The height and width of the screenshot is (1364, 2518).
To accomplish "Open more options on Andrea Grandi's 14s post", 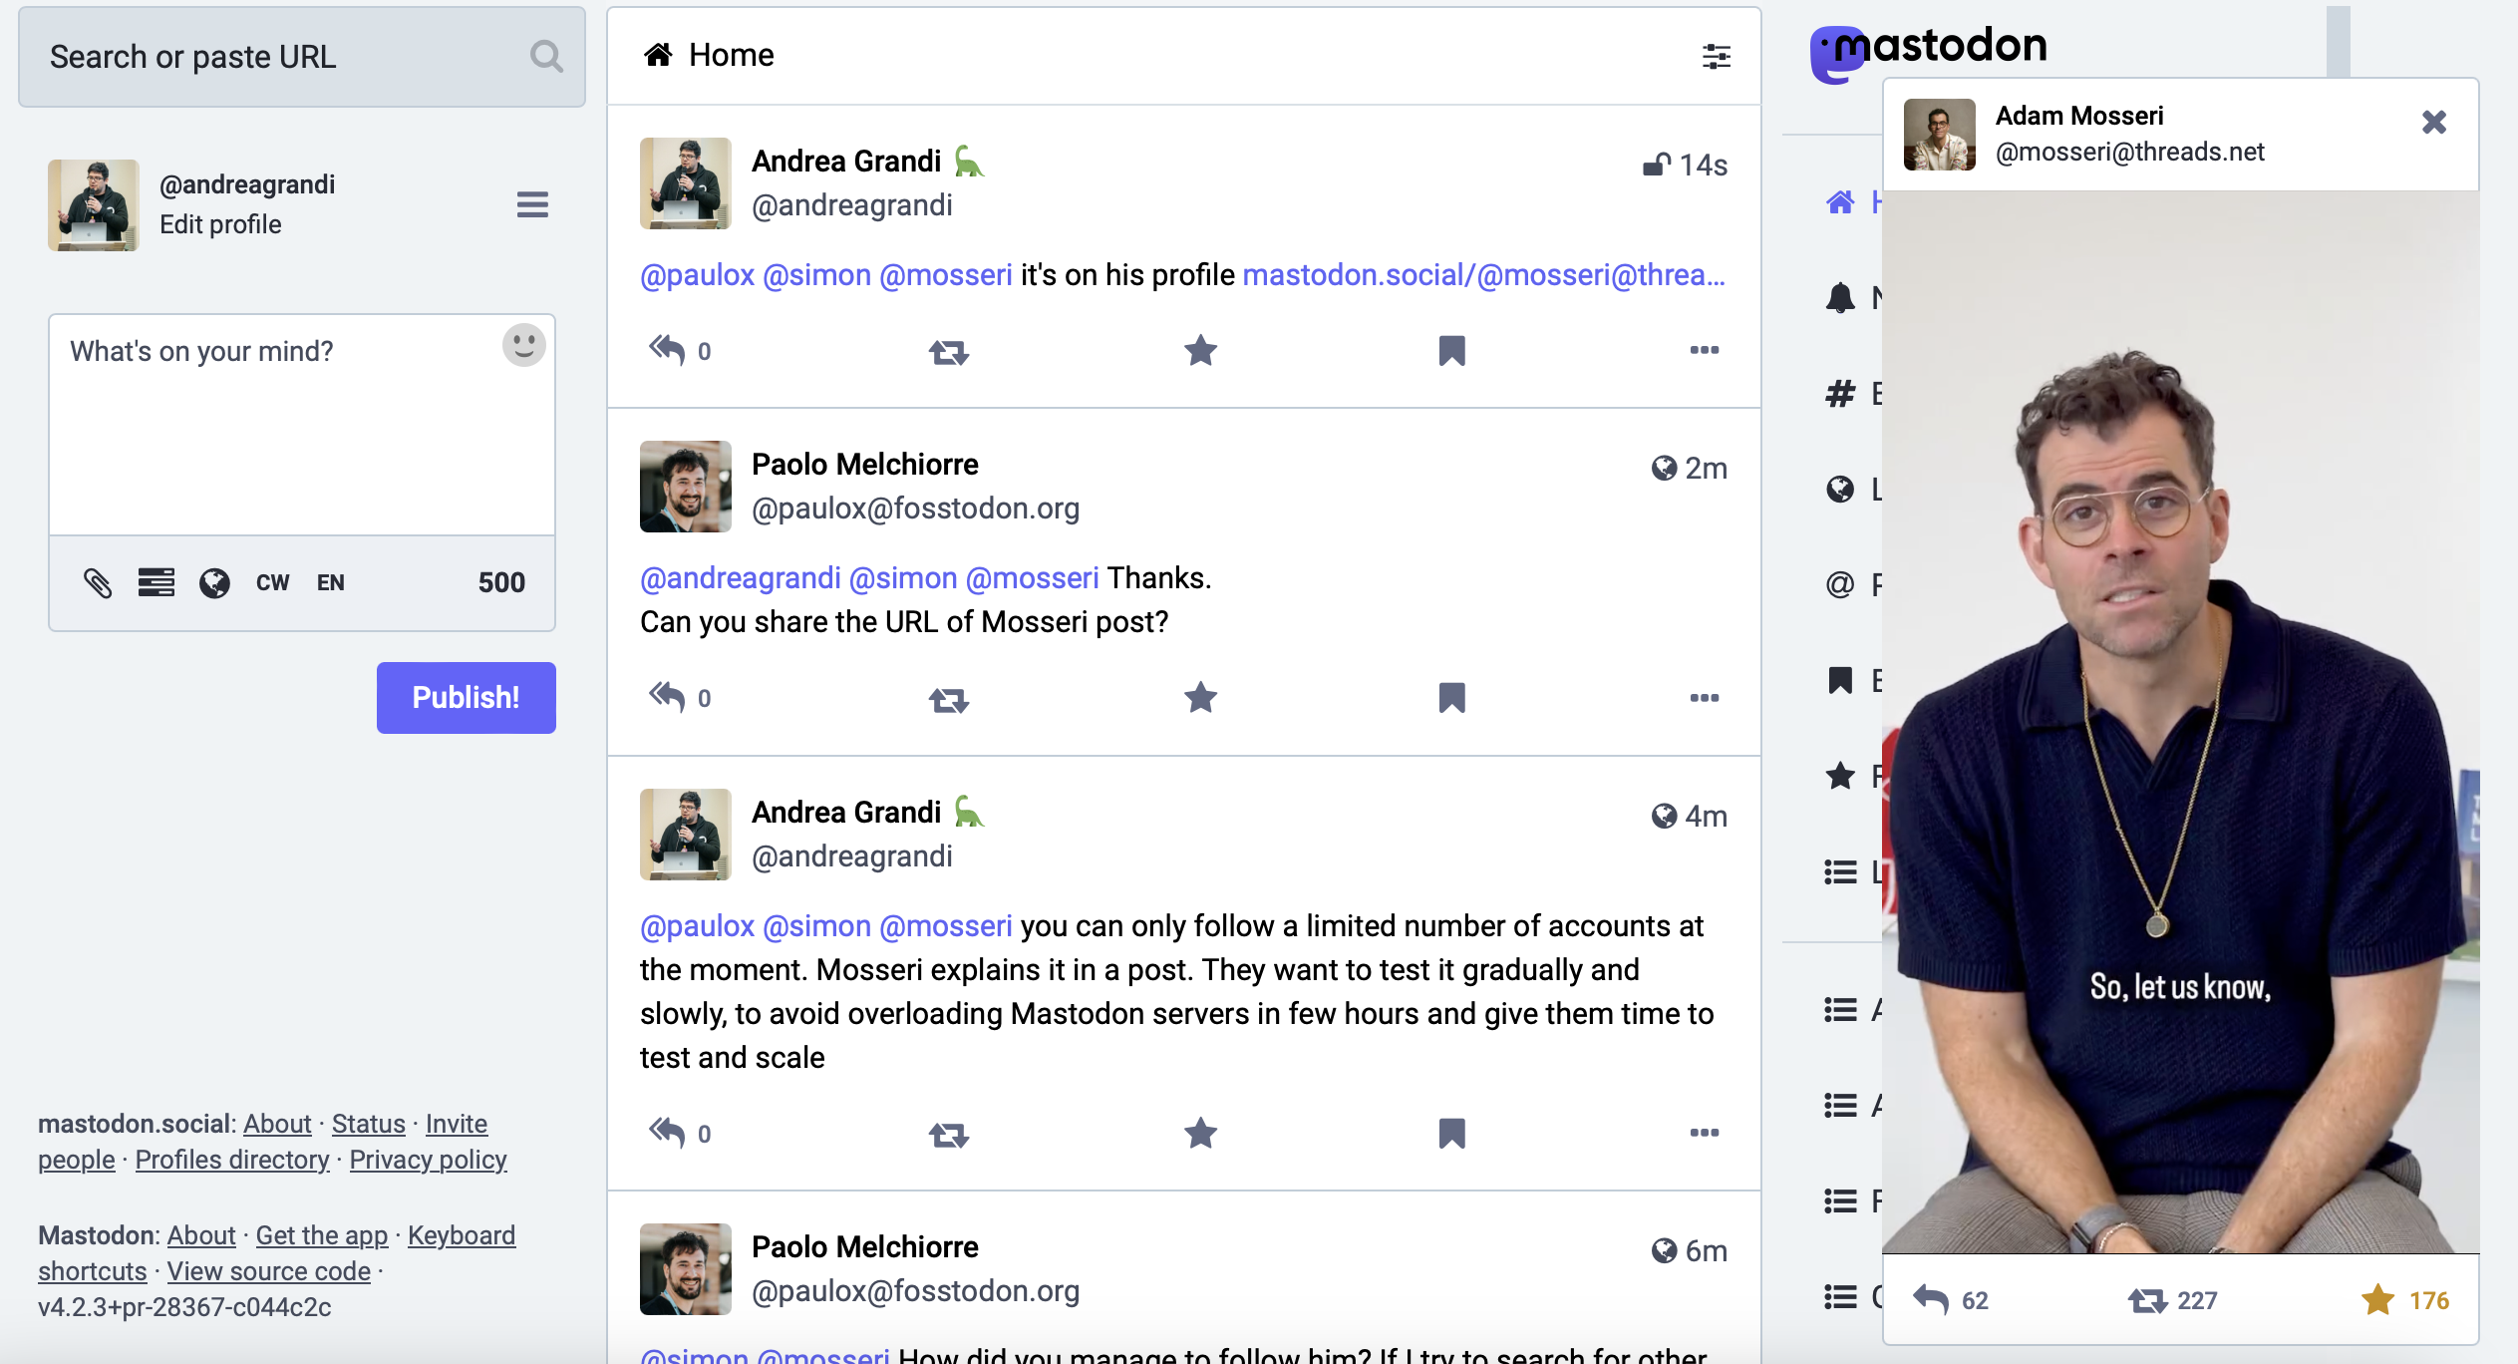I will point(1704,350).
